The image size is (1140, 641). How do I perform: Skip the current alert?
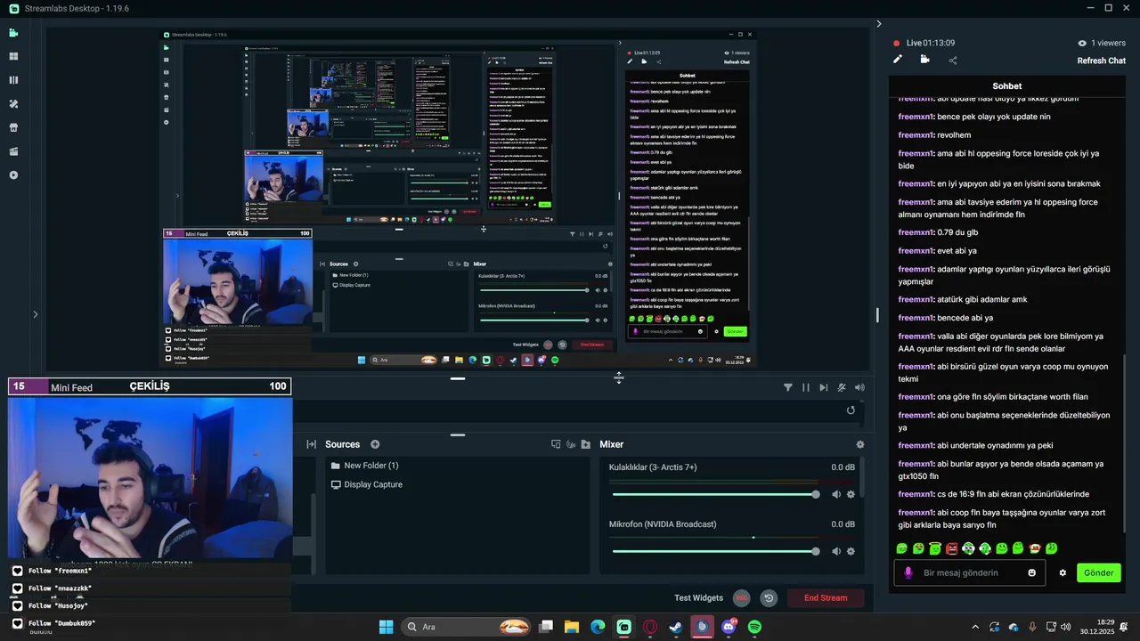(x=823, y=387)
